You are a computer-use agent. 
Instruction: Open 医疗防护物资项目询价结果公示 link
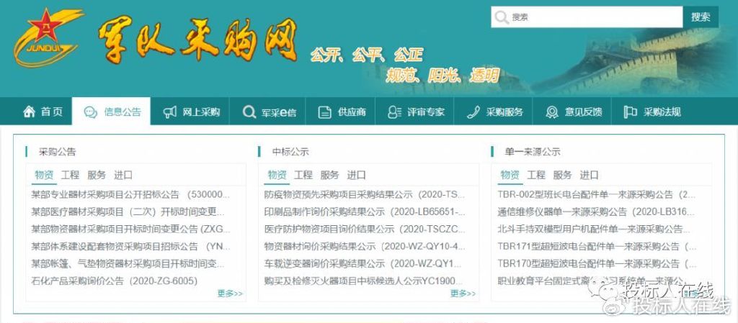365,229
